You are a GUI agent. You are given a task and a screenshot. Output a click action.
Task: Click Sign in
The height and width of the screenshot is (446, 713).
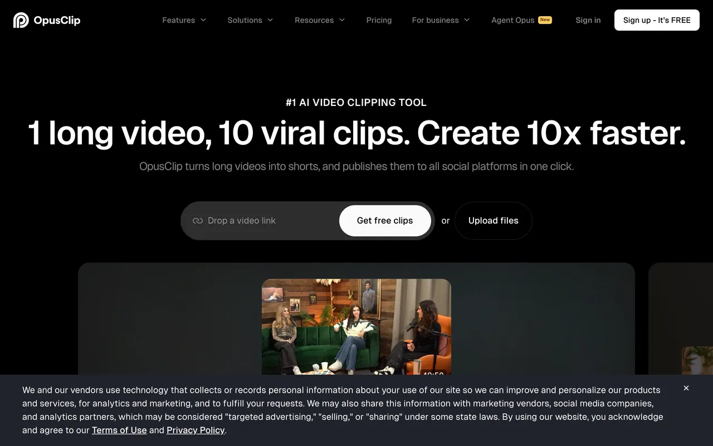pyautogui.click(x=588, y=20)
